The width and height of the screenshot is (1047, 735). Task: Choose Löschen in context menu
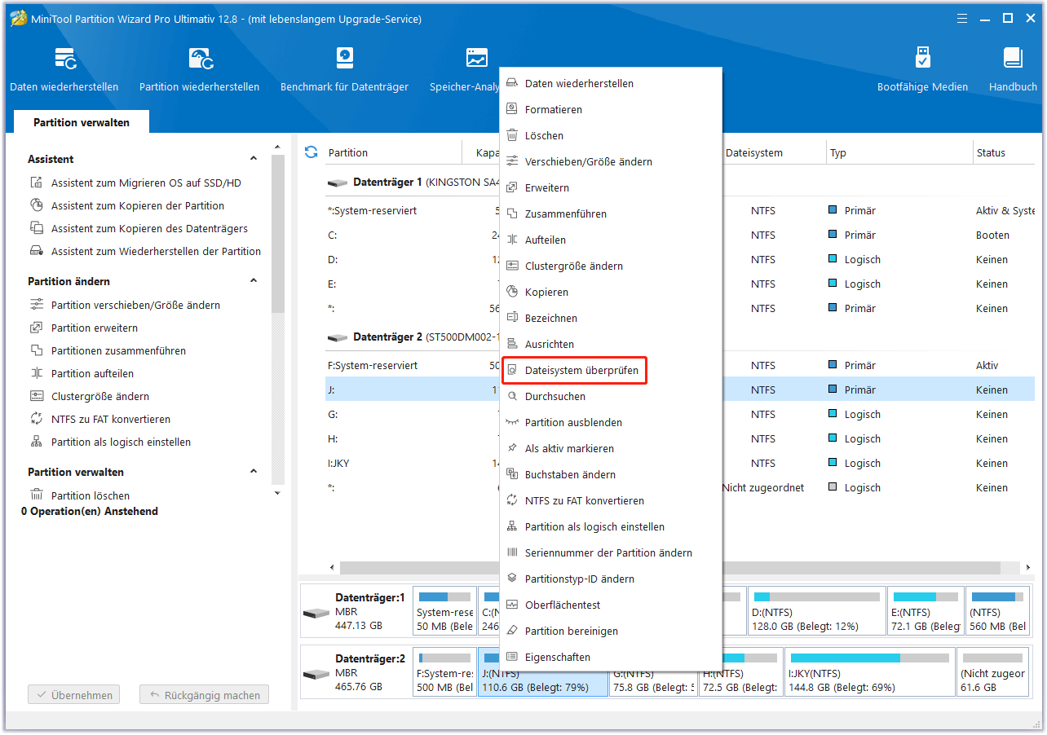click(x=611, y=136)
